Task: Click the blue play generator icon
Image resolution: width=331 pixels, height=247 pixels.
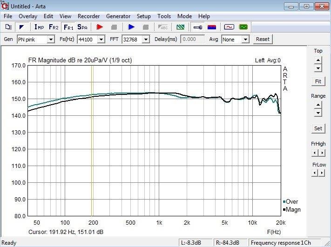Action: (131, 27)
